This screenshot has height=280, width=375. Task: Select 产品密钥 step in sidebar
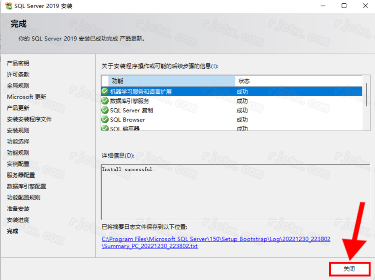(18, 63)
